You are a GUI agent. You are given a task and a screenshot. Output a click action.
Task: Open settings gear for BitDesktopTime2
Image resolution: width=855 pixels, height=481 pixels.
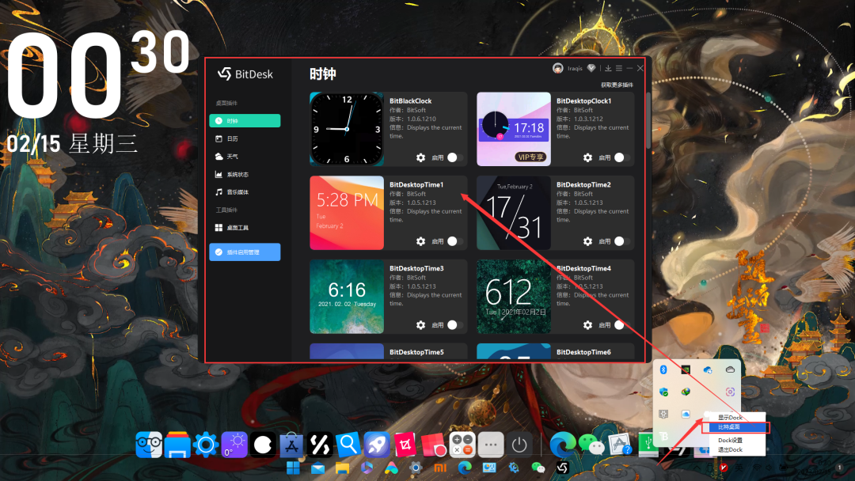pos(587,241)
